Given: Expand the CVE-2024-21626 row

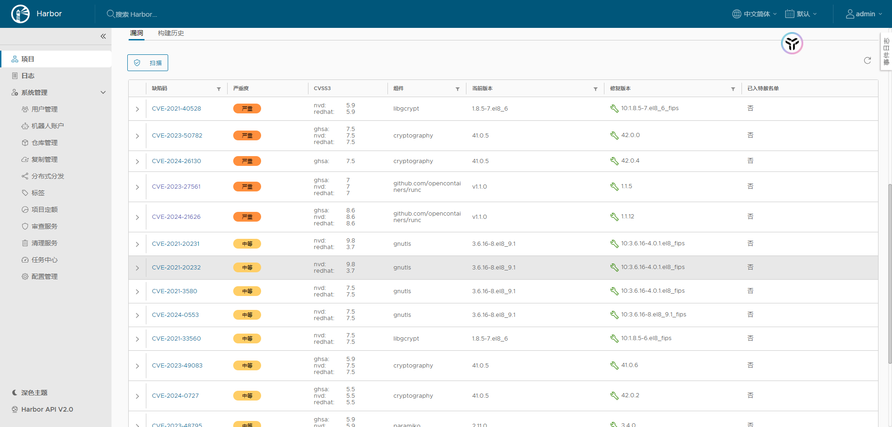Looking at the screenshot, I should [138, 217].
